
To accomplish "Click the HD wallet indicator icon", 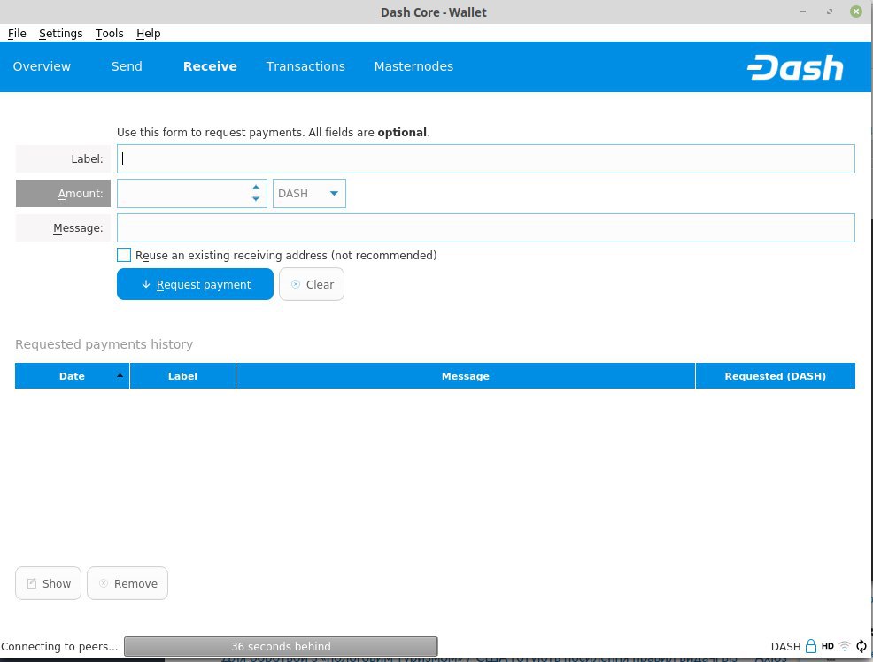I will [x=828, y=646].
